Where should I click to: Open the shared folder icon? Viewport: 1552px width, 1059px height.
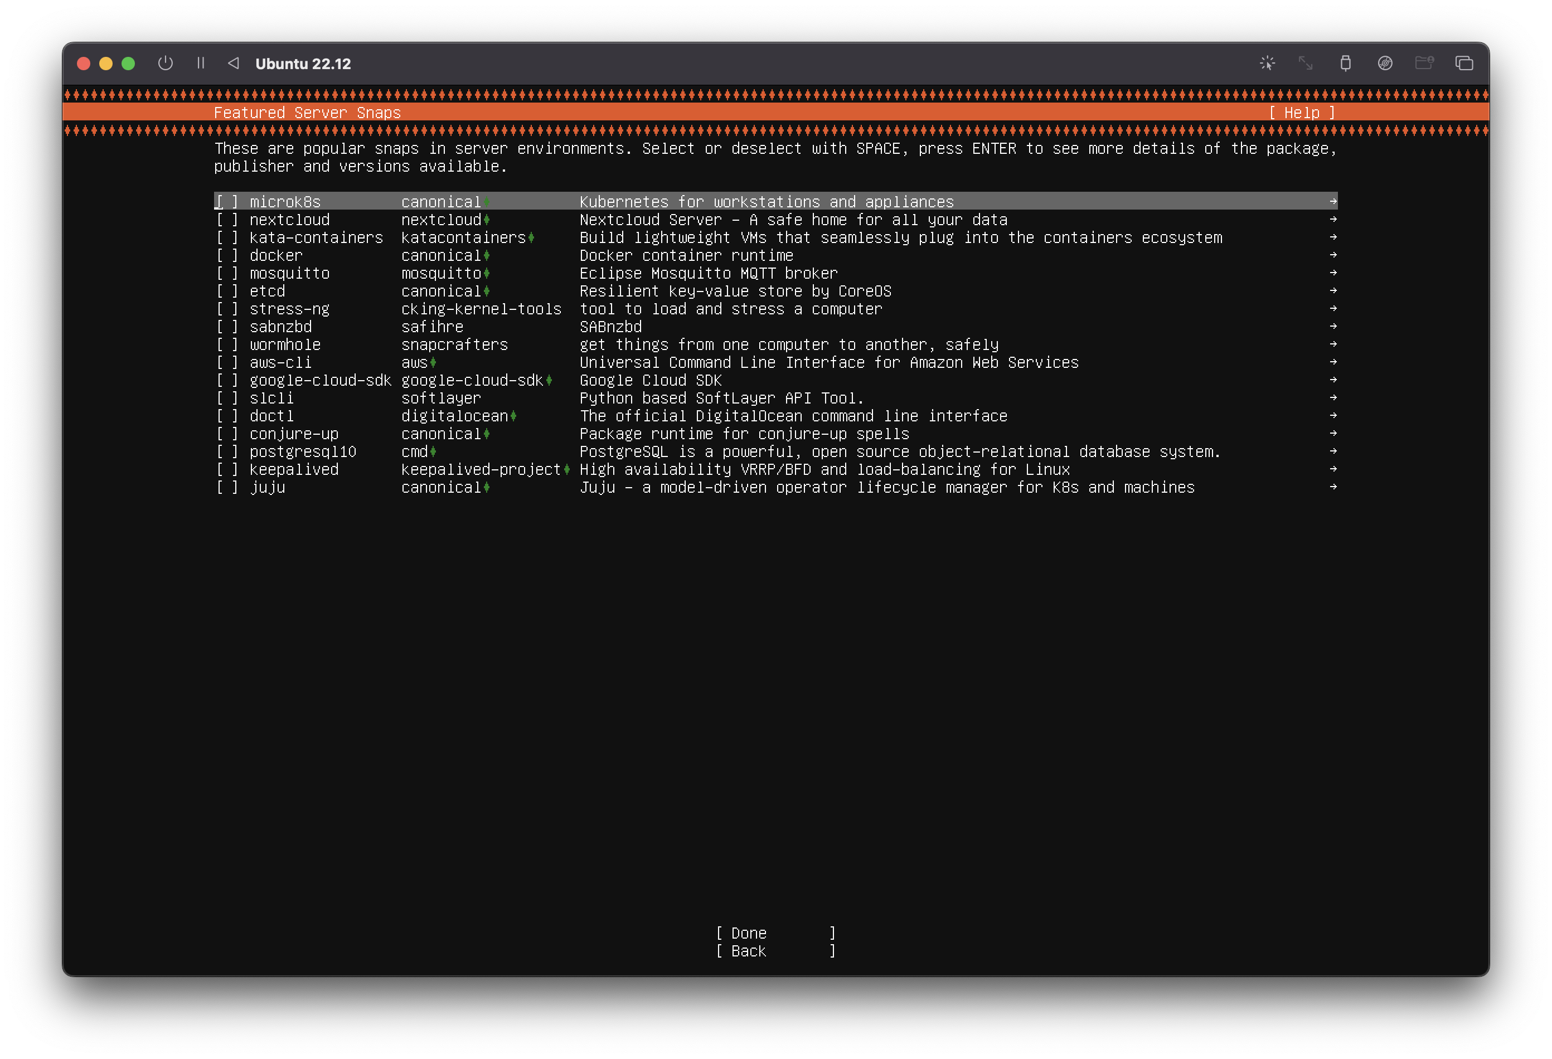click(x=1424, y=64)
